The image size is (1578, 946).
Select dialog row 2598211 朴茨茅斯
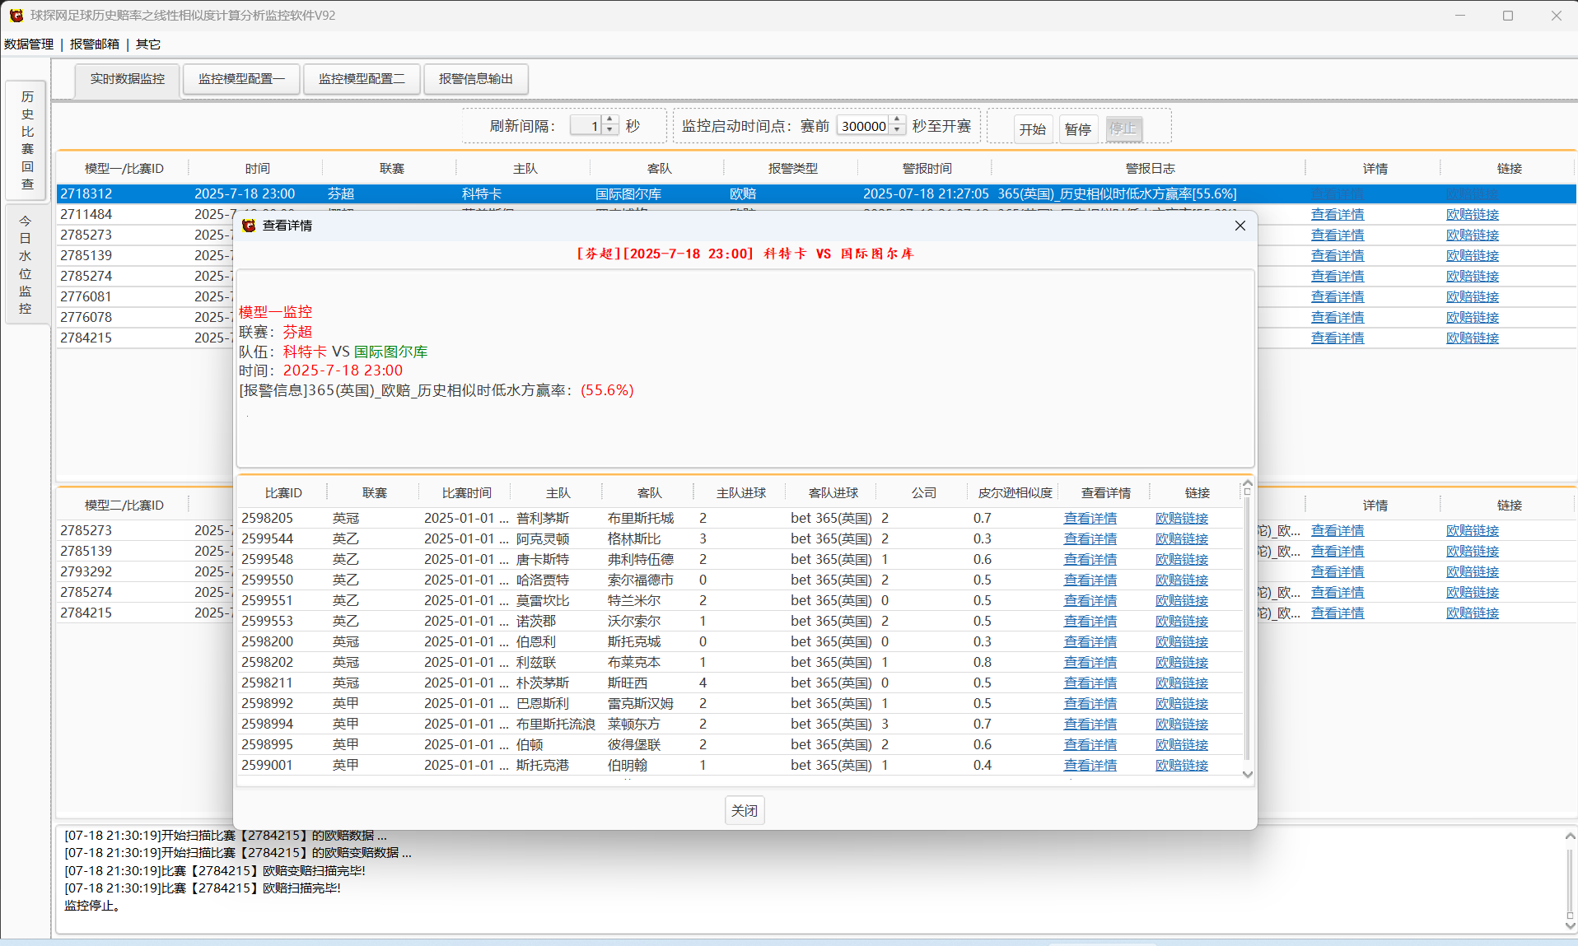pyautogui.click(x=740, y=683)
